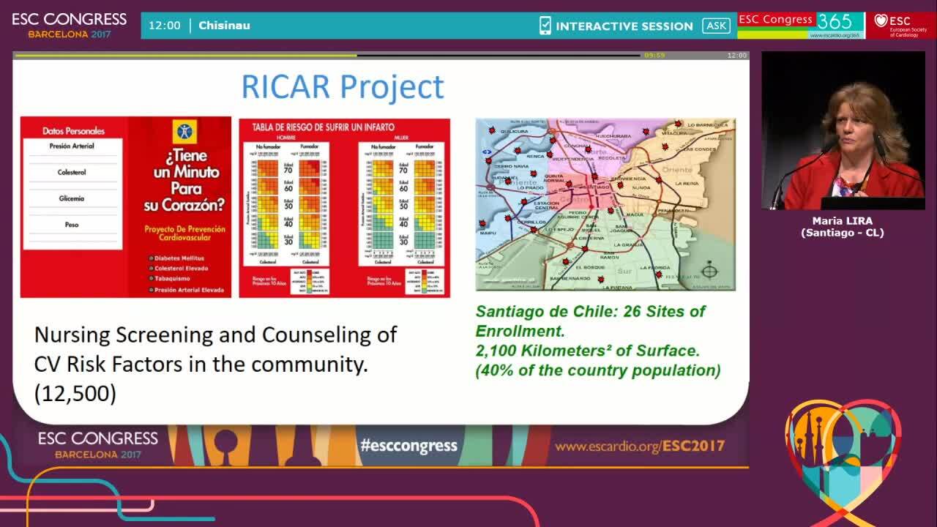Click 'Proyecto De Prevención Cardiovascular' text
937x527 pixels.
pos(185,234)
